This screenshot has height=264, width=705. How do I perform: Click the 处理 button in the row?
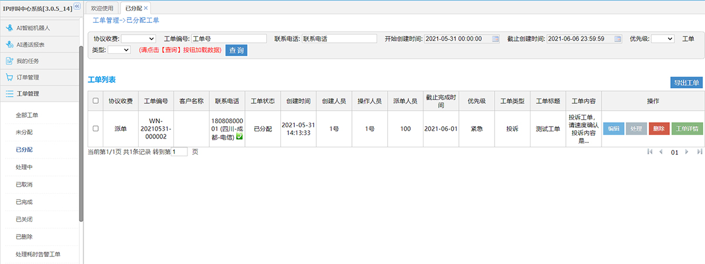636,128
